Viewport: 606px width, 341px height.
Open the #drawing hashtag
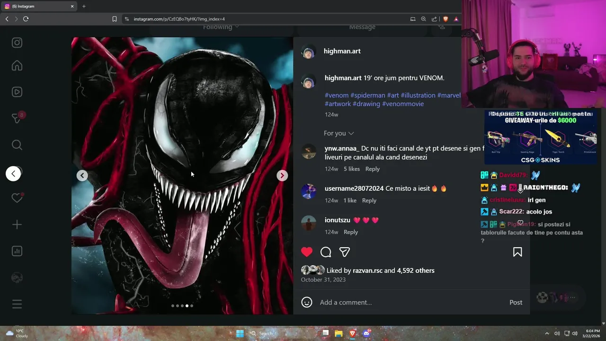(366, 104)
